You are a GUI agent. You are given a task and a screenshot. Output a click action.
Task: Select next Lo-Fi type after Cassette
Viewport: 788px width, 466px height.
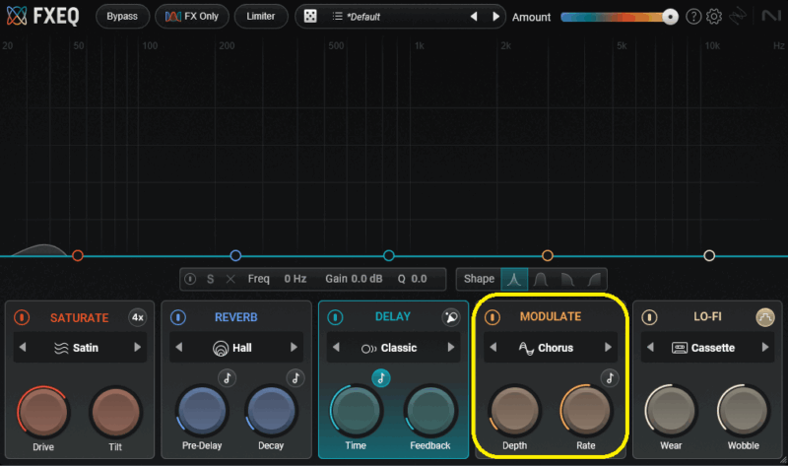pos(764,348)
